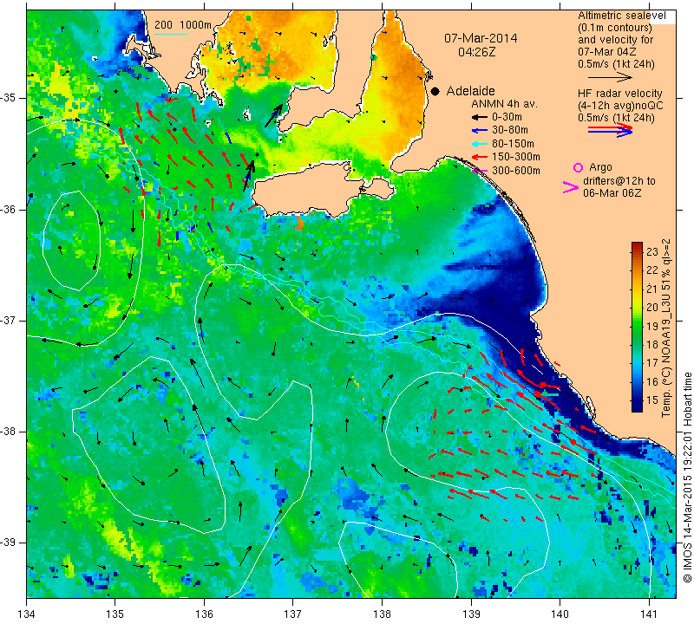Screen dimensions: 694x624
Task: Click the 150-300m legend label
Action: pyautogui.click(x=516, y=157)
